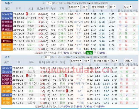The width and height of the screenshot is (139, 109).
Task: Open Crown bookmaker dropdown in 苏格兰 section
Action: point(74,7)
